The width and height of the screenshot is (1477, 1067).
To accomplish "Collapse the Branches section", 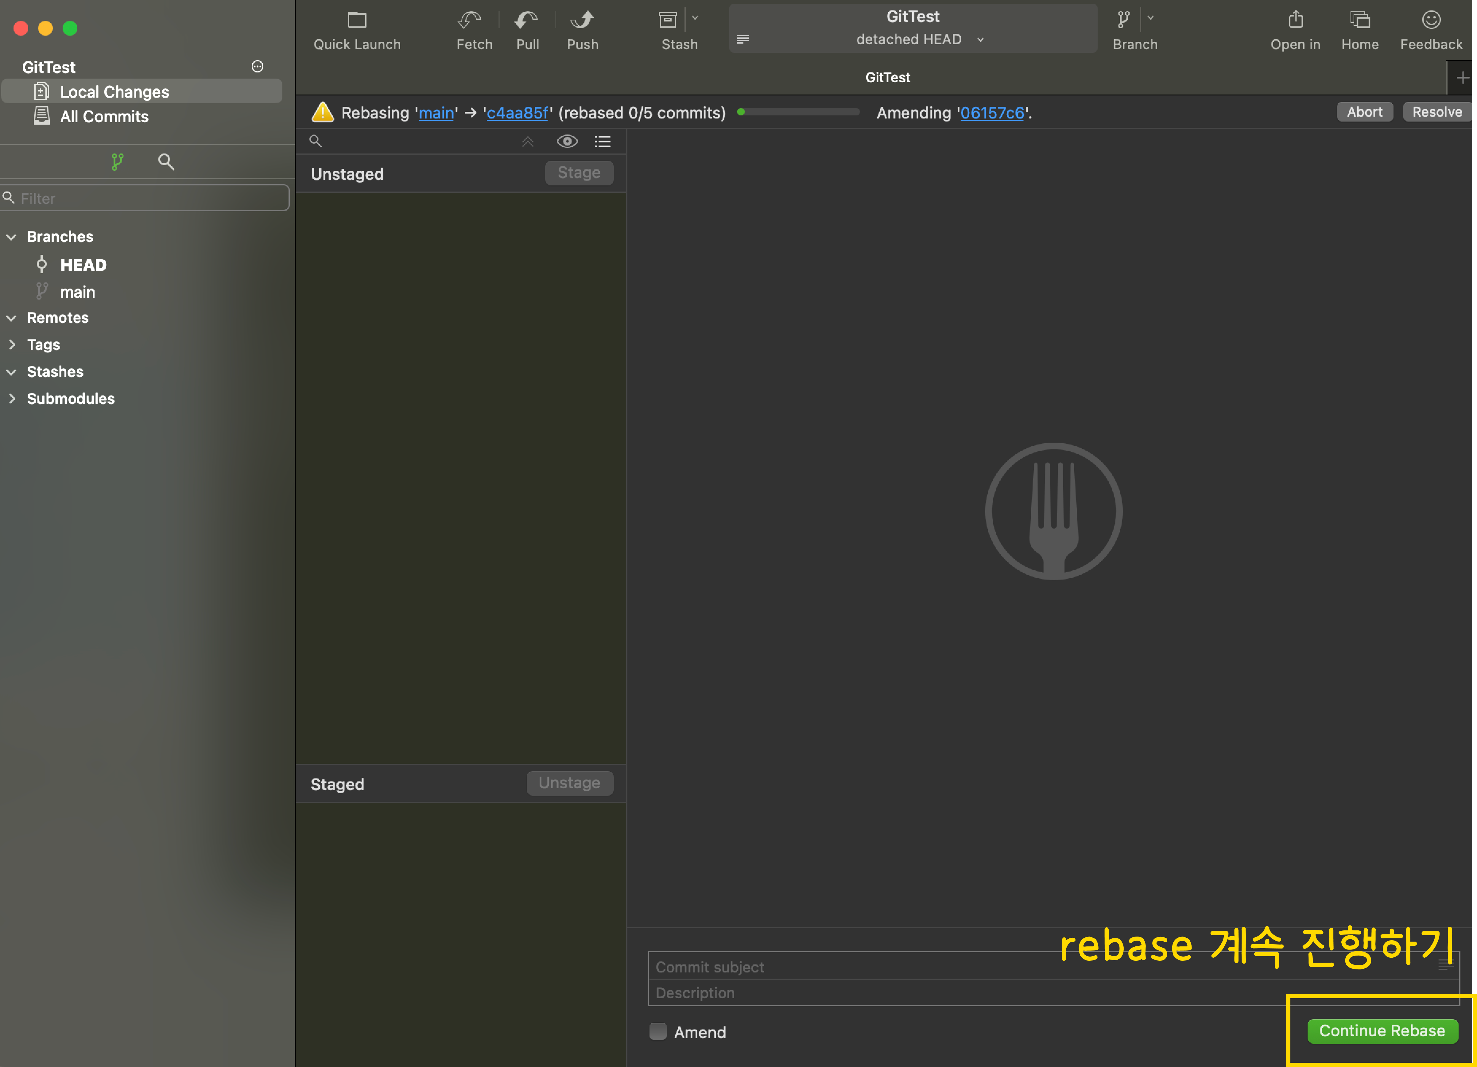I will [12, 237].
